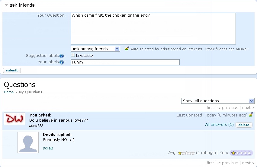The image size is (257, 167).
Task: Open Devils' default avatar silhouette
Action: [28, 142]
